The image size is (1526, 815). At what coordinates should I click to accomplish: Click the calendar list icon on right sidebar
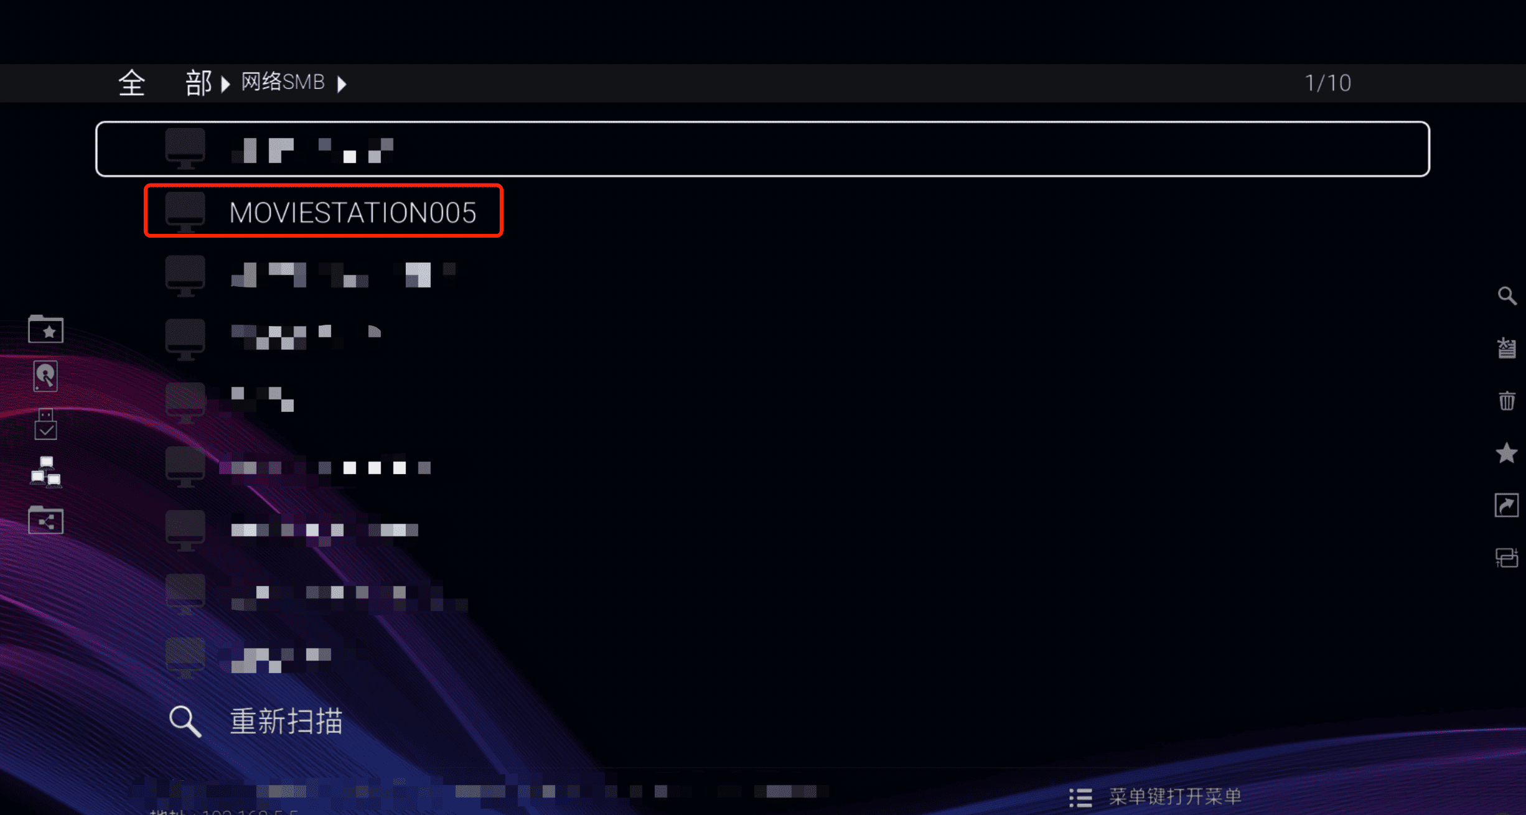click(1507, 348)
